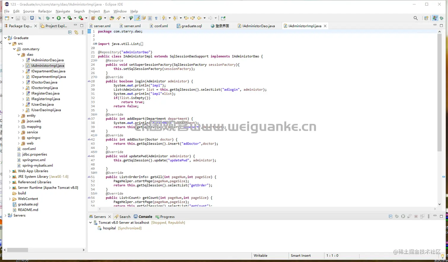Close the IAdministorImpl.java editor tab
Screen dimensions: 448x262
click(x=325, y=26)
